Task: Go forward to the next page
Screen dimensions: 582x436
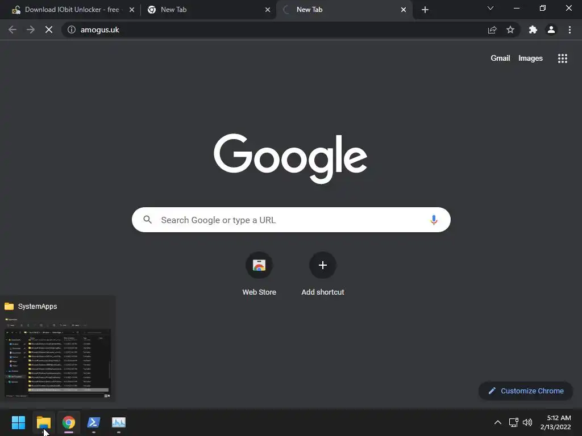Action: tap(31, 30)
